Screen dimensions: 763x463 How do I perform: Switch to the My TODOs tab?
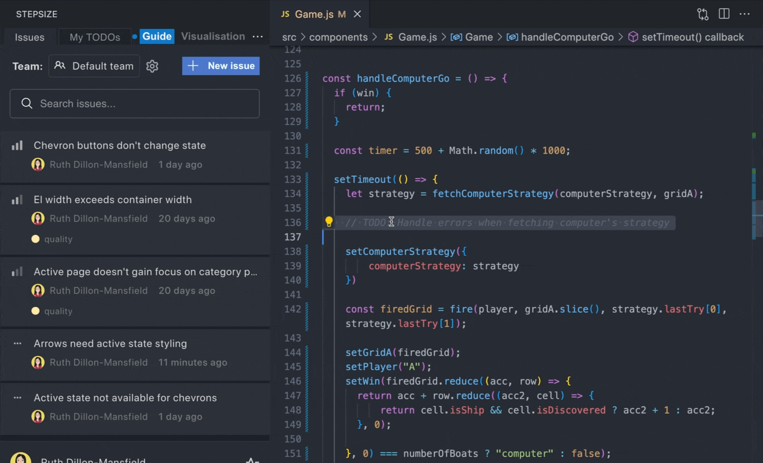point(95,37)
